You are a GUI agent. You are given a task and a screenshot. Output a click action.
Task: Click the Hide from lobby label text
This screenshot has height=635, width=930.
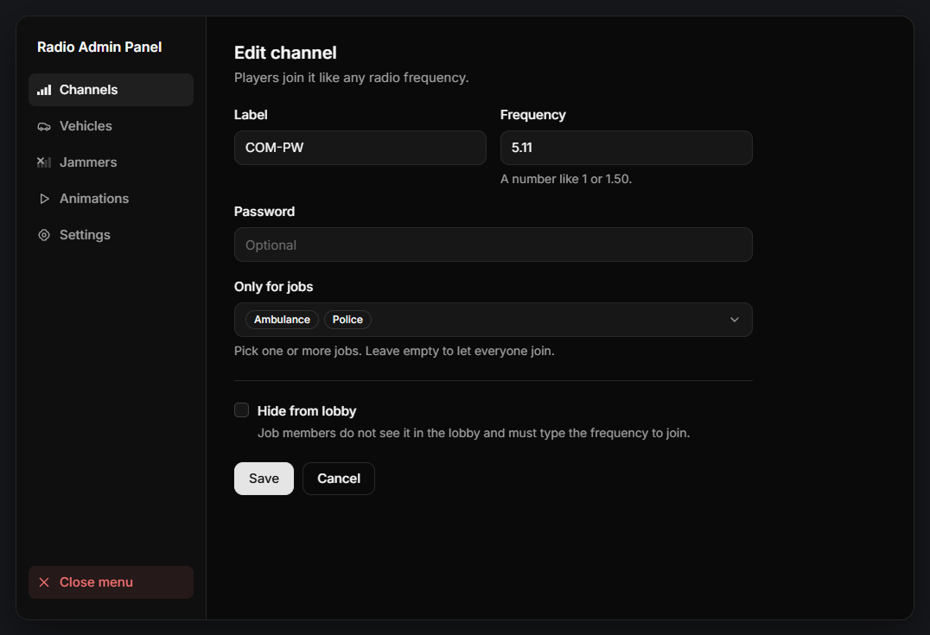(307, 411)
